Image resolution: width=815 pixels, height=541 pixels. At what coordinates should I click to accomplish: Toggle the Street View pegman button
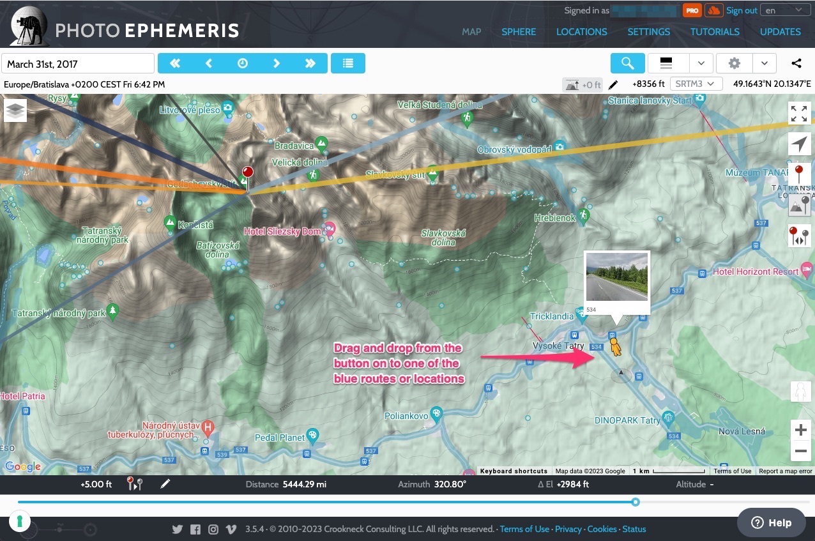click(x=800, y=392)
